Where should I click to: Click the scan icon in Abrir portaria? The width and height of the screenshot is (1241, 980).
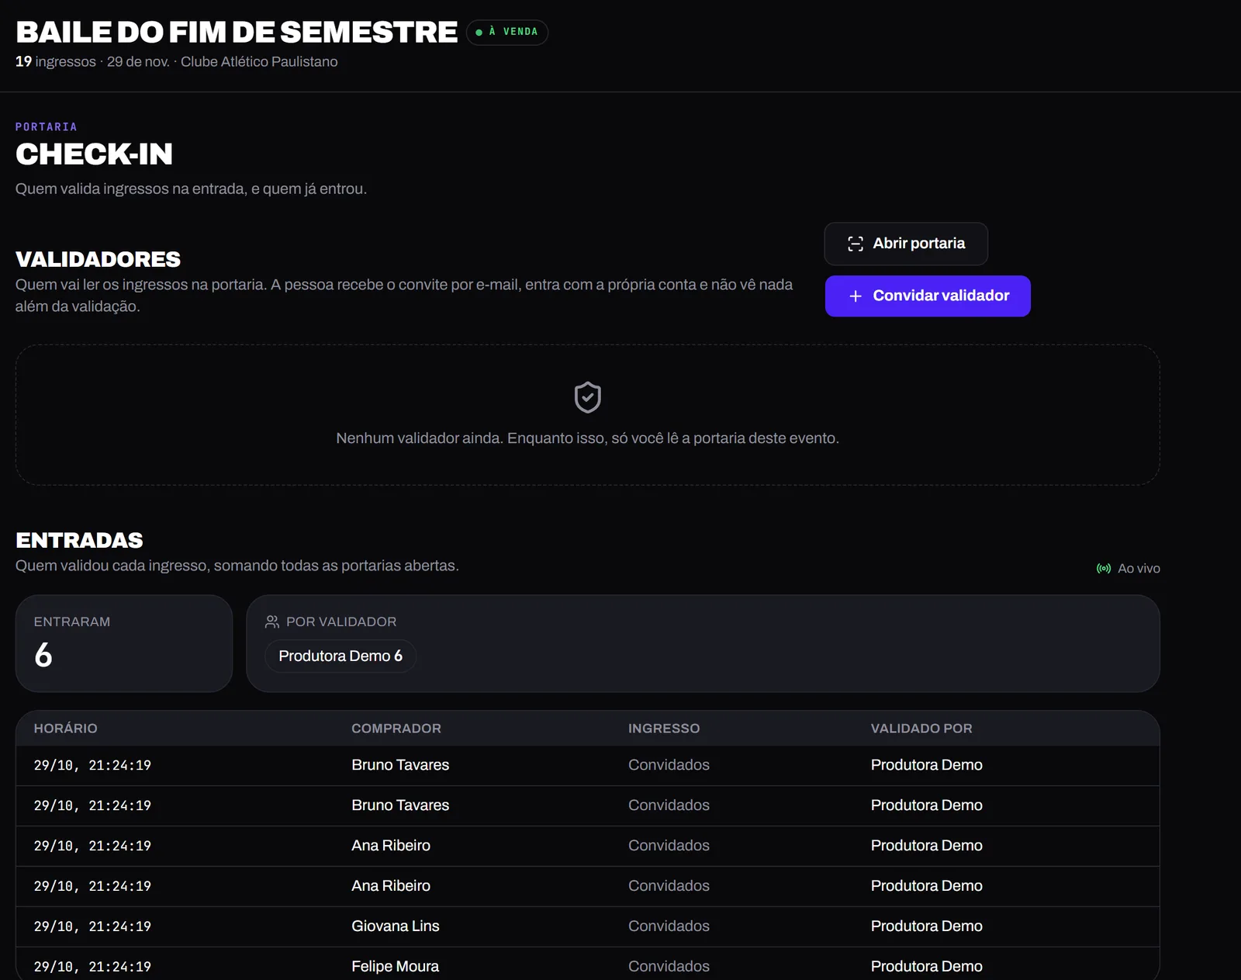[856, 244]
